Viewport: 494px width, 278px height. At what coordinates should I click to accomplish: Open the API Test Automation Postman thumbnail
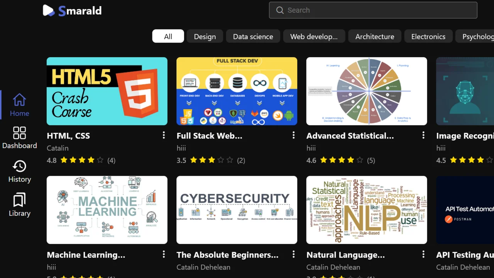click(x=465, y=210)
